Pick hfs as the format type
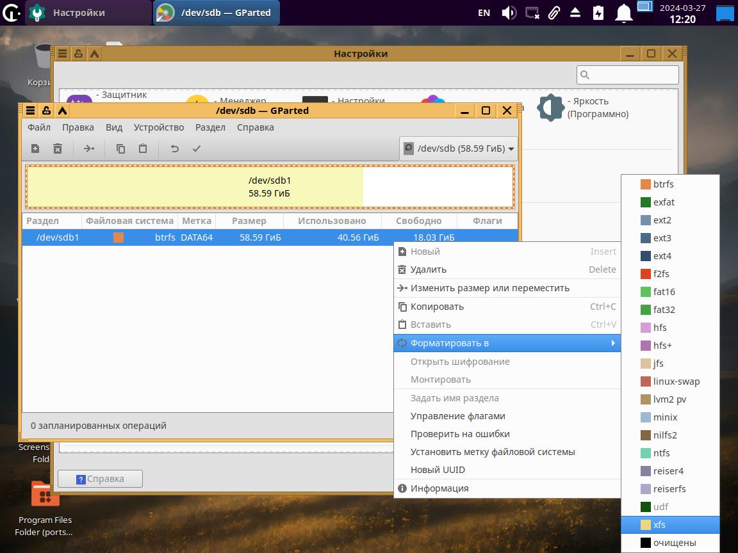738x553 pixels. 670,327
